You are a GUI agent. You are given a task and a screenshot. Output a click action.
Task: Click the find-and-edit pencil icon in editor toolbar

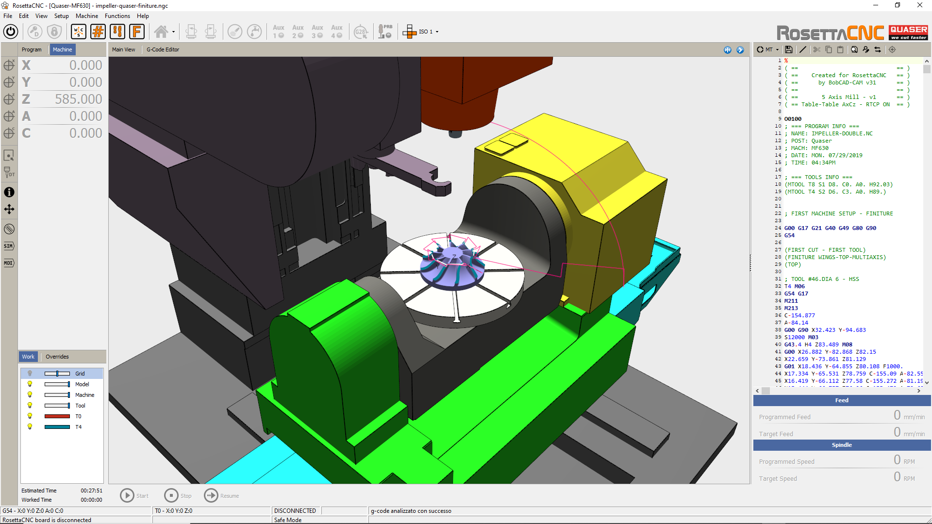click(866, 49)
